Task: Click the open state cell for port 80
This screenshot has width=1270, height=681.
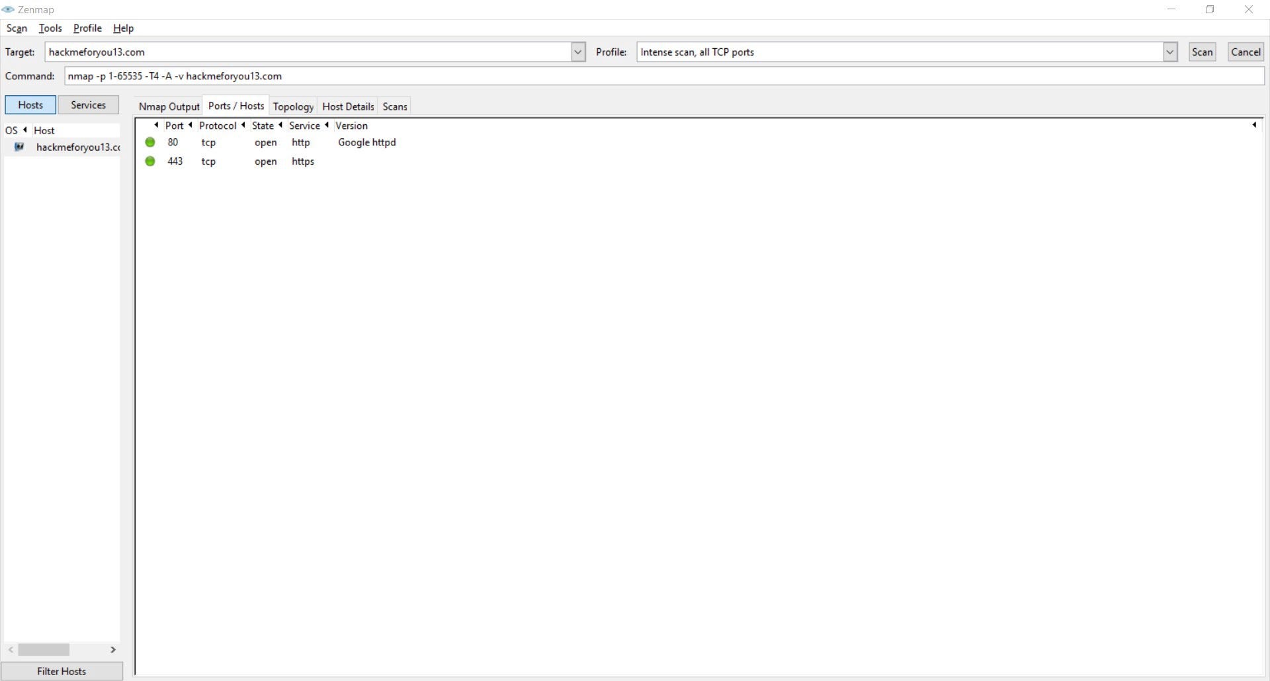Action: coord(265,142)
